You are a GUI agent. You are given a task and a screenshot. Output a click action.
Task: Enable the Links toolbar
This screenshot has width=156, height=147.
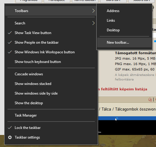[124, 20]
